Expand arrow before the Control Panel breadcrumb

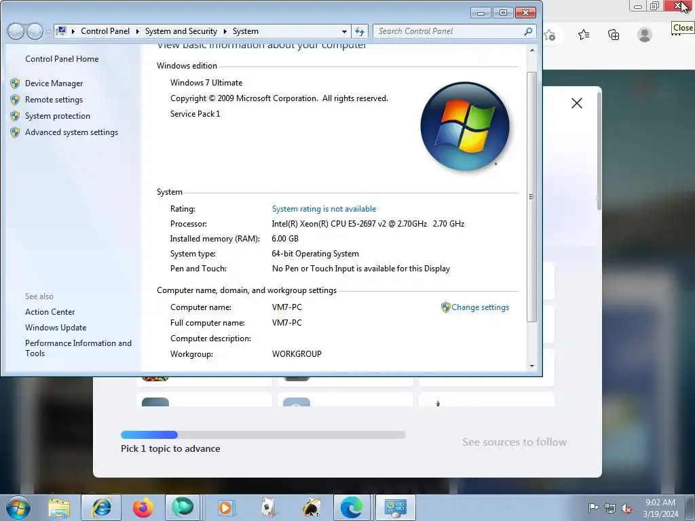73,31
